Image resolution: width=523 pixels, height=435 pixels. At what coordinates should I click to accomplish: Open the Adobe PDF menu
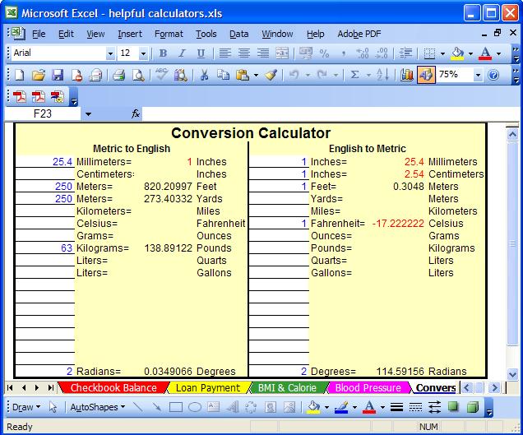point(359,34)
